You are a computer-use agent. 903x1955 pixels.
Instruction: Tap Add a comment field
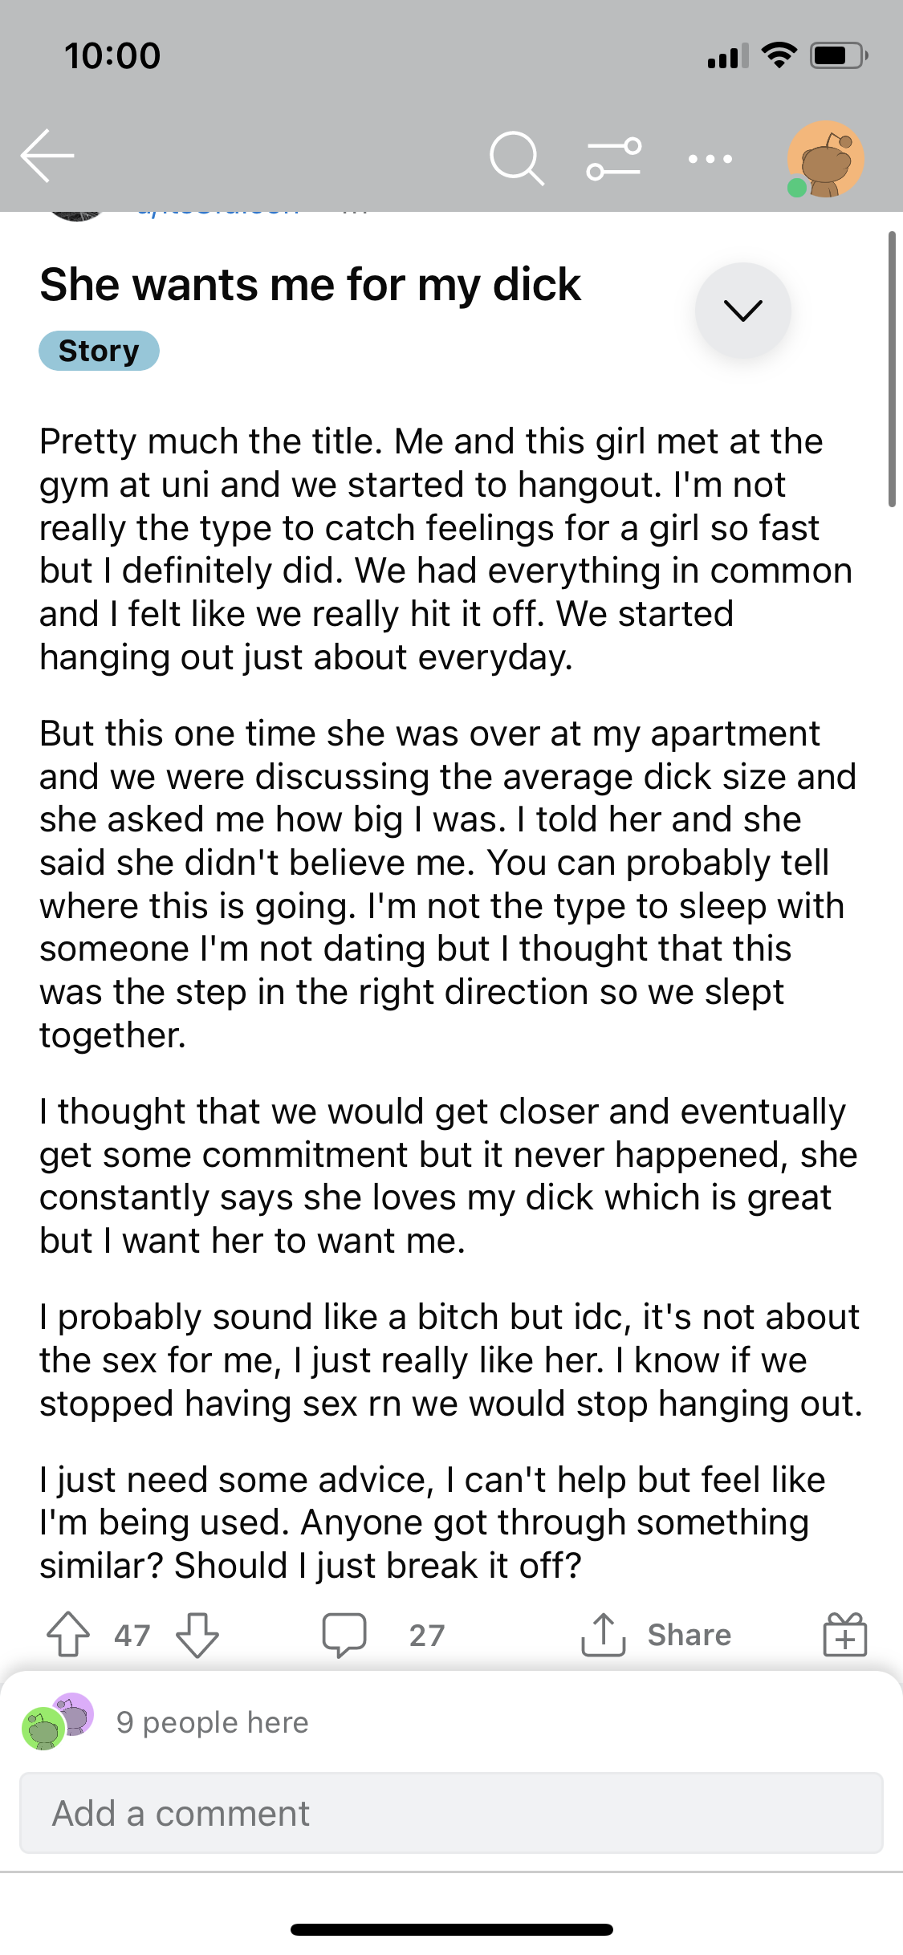[451, 1813]
